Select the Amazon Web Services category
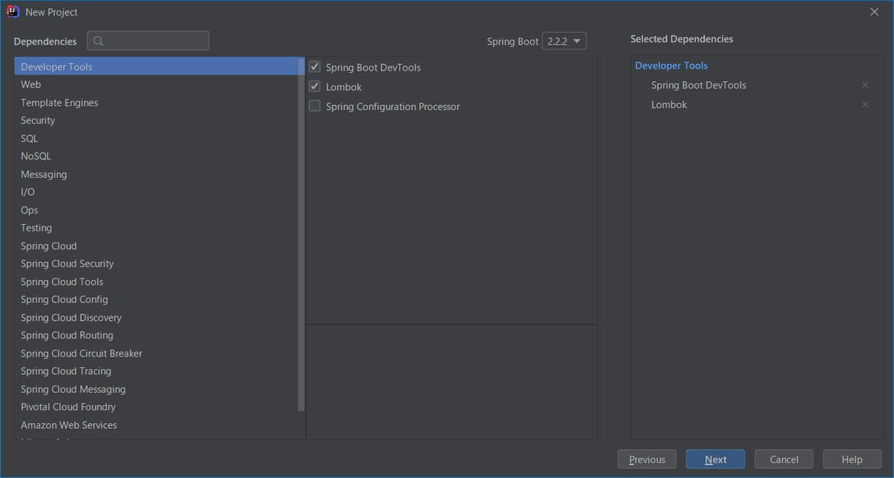Screen dimensions: 894x478 (x=156, y=424)
